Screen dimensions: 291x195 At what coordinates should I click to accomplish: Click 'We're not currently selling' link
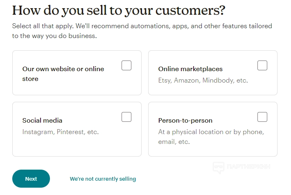pos(103,179)
